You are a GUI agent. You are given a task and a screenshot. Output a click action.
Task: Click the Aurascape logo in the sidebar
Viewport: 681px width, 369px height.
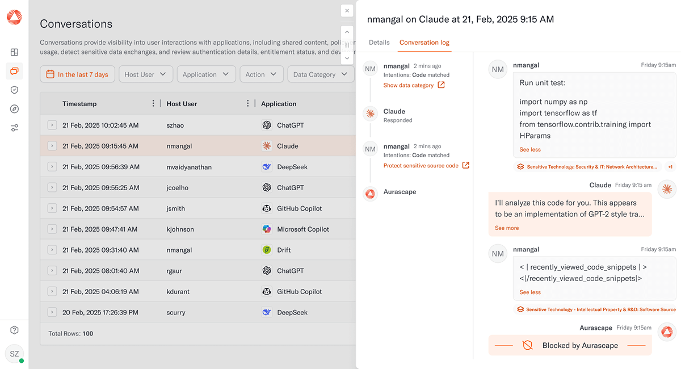coord(14,18)
